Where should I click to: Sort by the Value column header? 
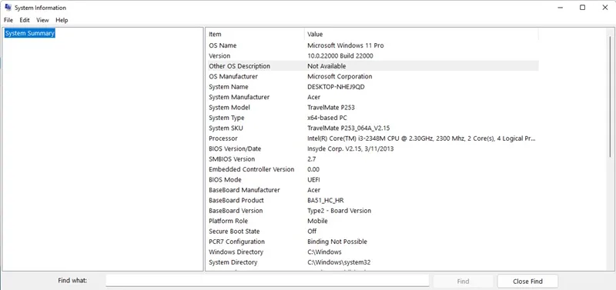click(x=421, y=34)
